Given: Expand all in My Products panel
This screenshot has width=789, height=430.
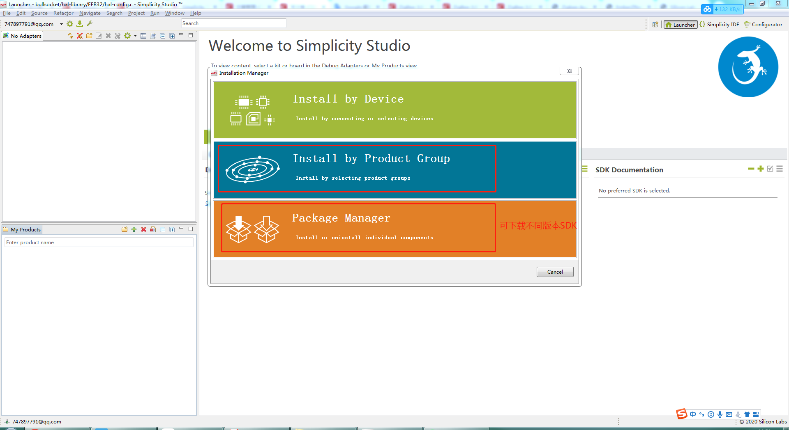Looking at the screenshot, I should 172,229.
